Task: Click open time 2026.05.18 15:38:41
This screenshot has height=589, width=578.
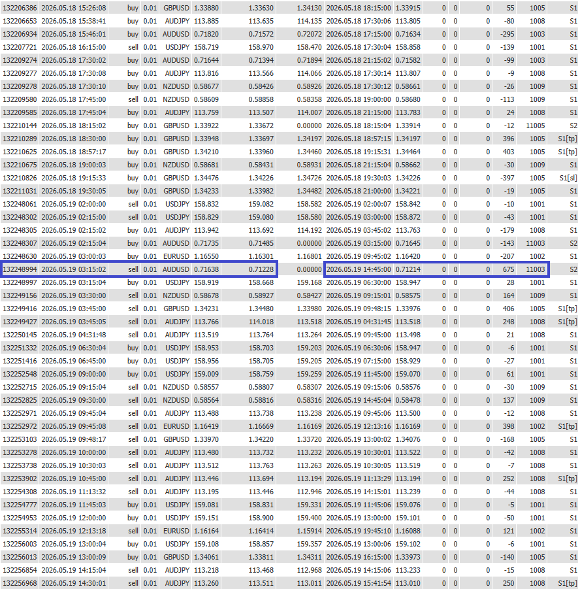Action: [x=74, y=21]
